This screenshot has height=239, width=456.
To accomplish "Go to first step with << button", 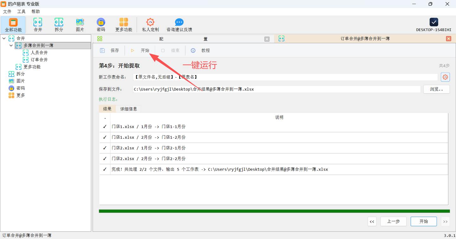I will click(x=372, y=222).
